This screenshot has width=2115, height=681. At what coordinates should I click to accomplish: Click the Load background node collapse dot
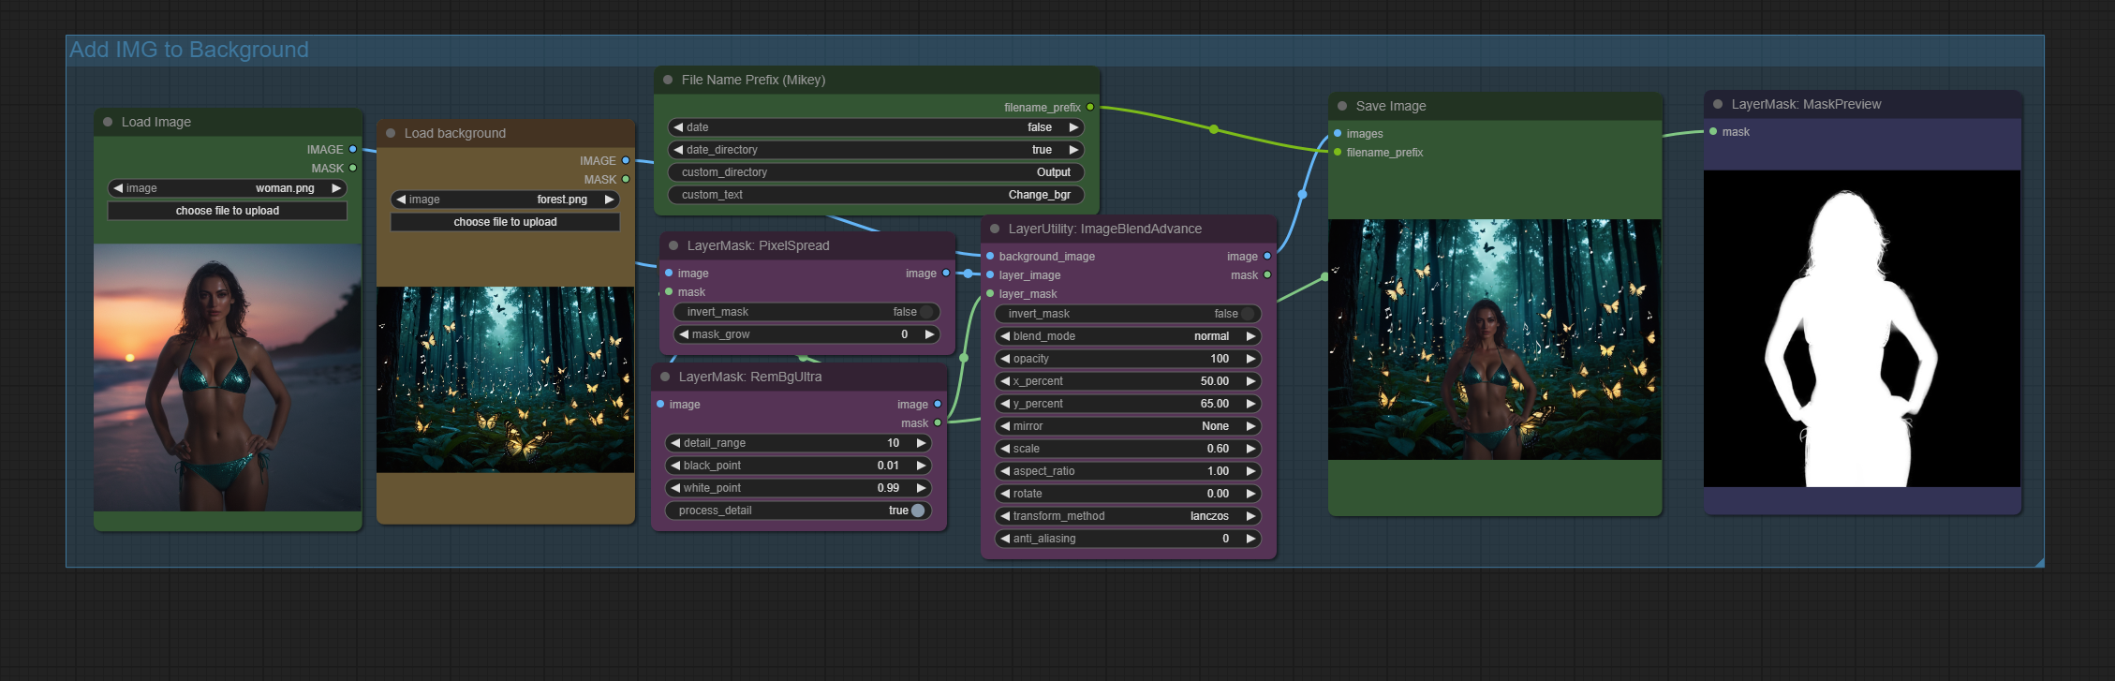click(x=391, y=133)
